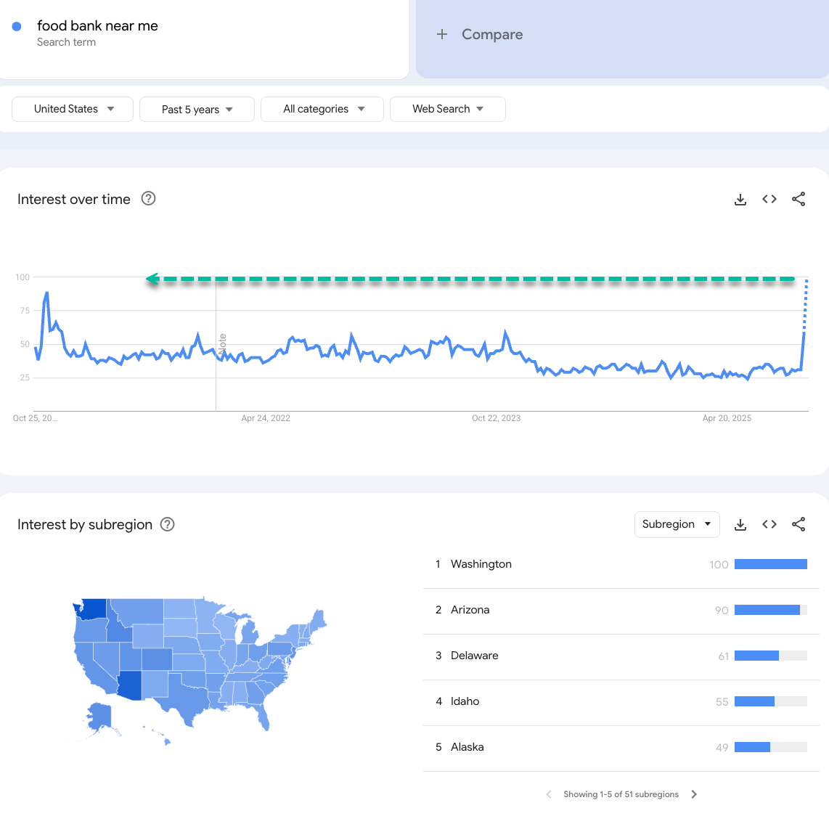Click Alaska's blue interest bar
829x832 pixels.
[x=752, y=747]
